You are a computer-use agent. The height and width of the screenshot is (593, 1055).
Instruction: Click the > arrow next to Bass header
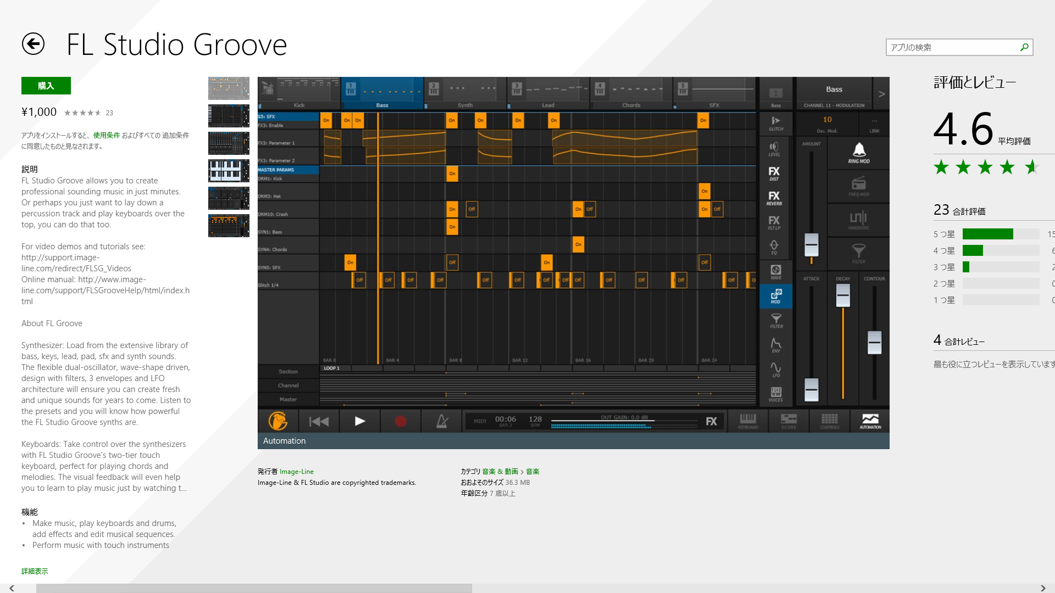(x=881, y=94)
